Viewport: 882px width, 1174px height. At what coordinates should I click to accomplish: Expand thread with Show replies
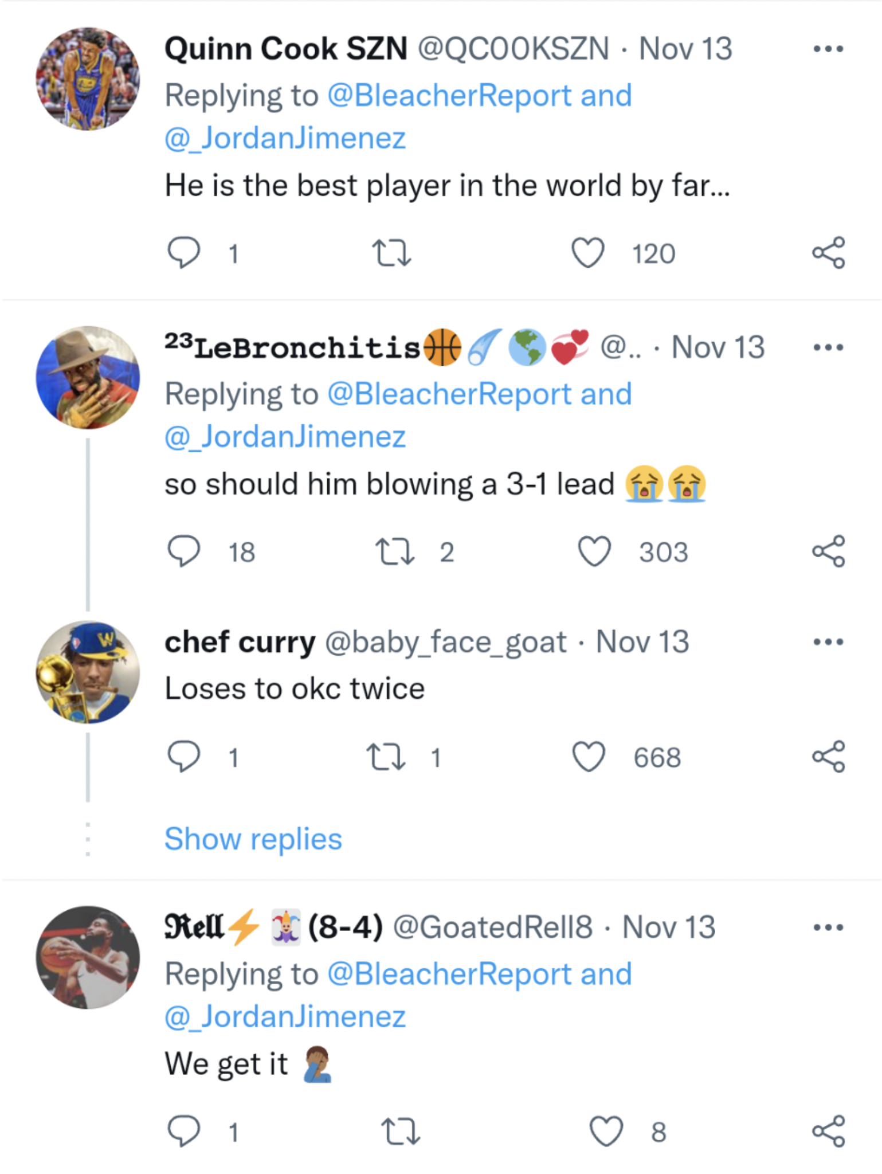(253, 839)
